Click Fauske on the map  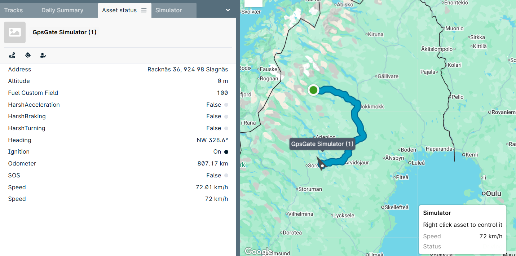coord(269,69)
